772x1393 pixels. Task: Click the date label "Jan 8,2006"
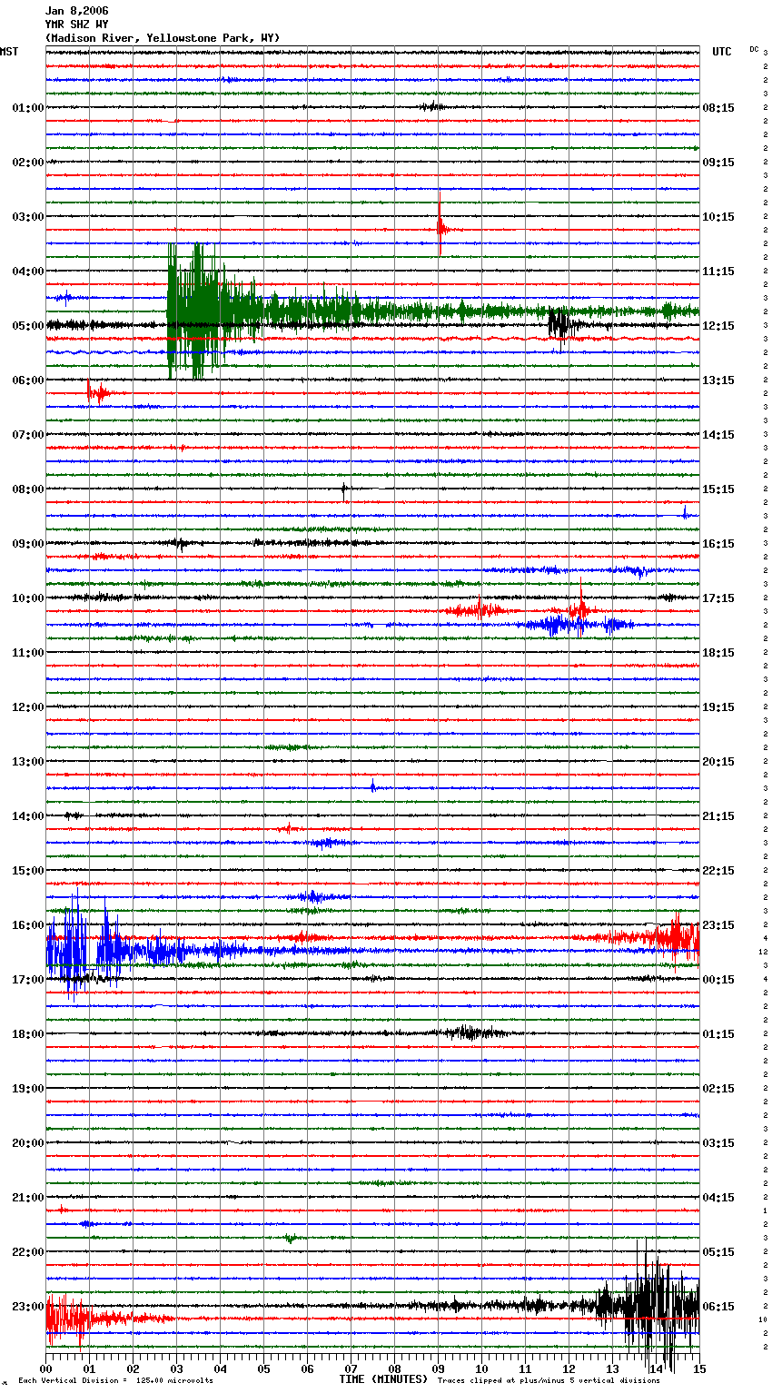pos(76,11)
